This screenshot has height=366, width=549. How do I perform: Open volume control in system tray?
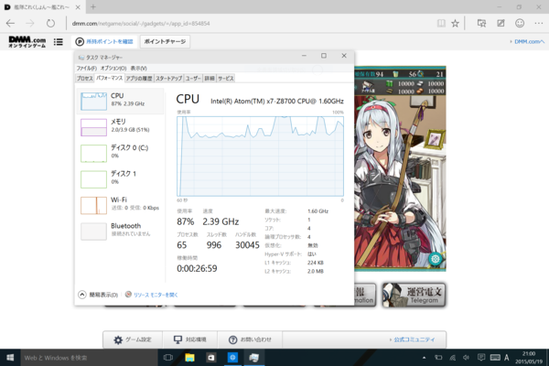[466, 358]
